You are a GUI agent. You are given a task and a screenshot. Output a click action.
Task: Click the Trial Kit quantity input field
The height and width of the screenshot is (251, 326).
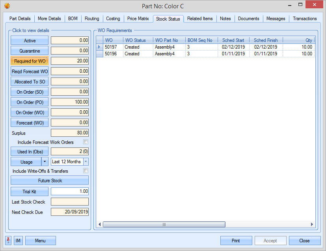tap(70, 192)
